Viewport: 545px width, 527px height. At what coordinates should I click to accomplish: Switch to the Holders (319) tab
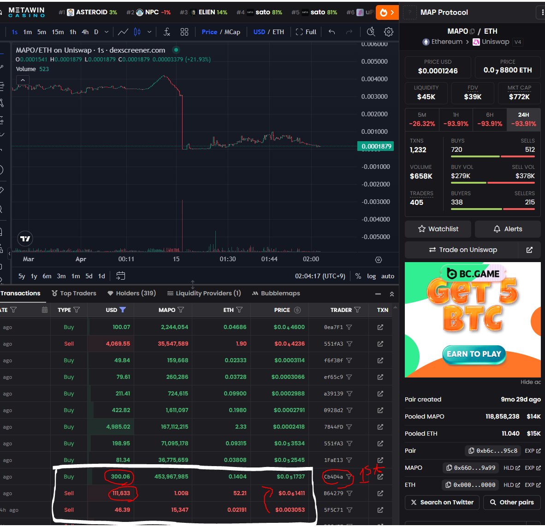pos(131,293)
